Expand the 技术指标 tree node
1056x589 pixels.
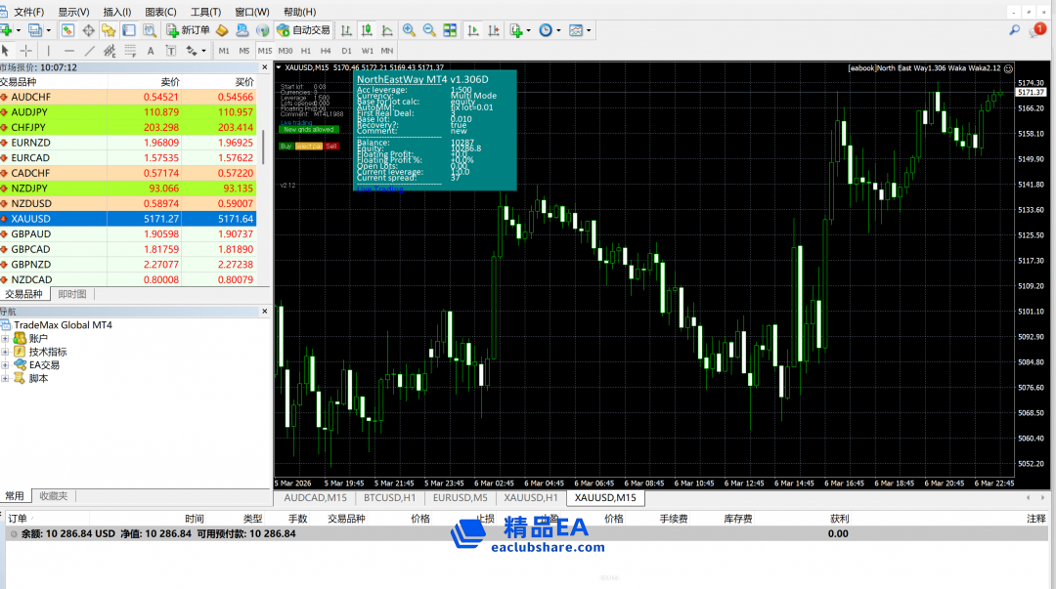(x=6, y=352)
